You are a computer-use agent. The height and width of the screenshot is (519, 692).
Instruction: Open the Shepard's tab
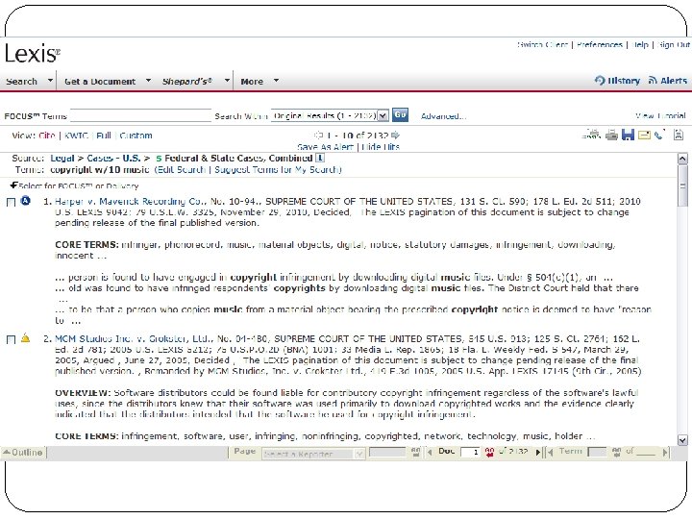[187, 81]
